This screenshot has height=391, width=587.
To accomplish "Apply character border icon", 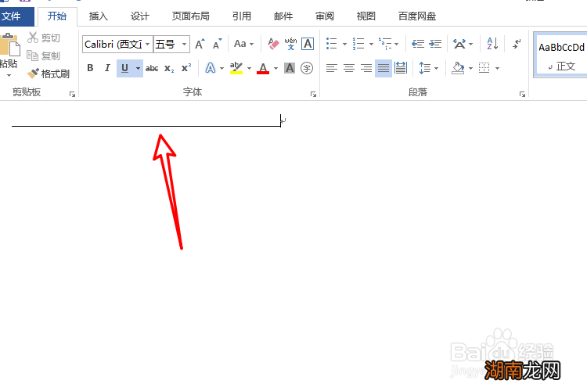I will 308,44.
